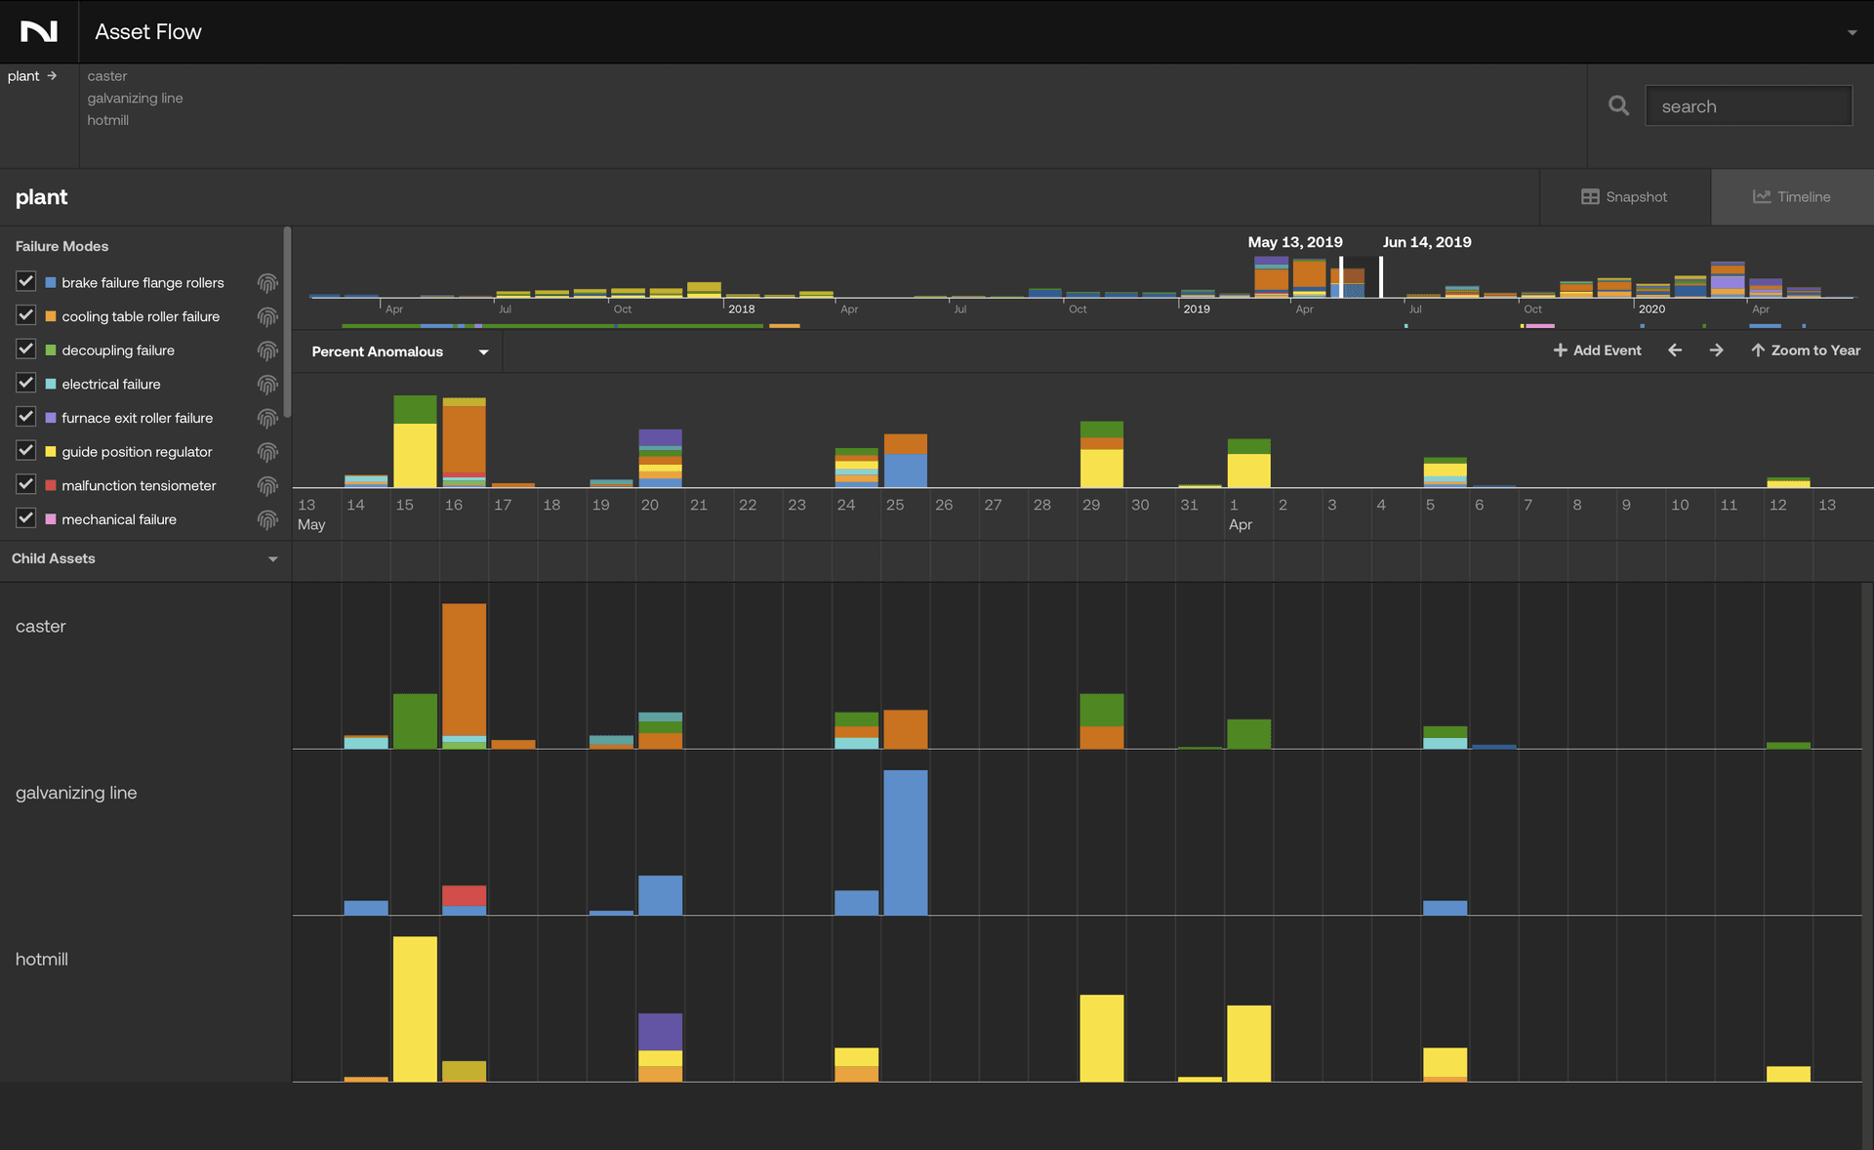Click the Asset Flow logo
The height and width of the screenshot is (1150, 1874).
coord(37,30)
